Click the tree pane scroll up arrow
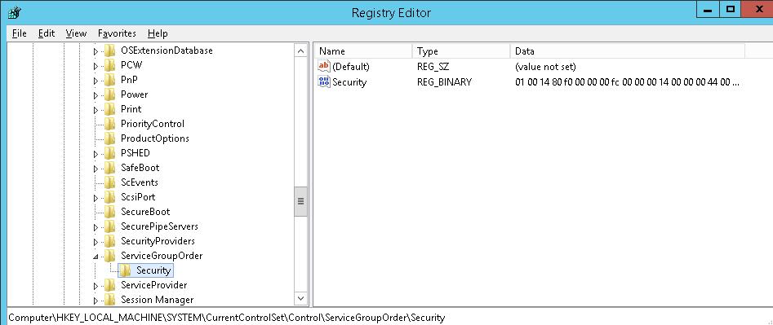Screen dimensions: 773x325 click(300, 51)
